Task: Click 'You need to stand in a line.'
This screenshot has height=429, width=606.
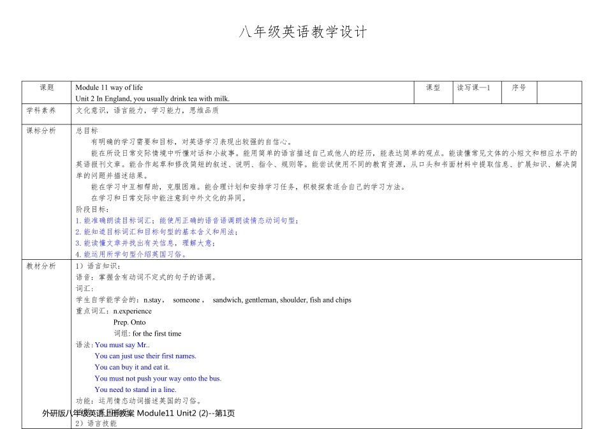Action: pyautogui.click(x=136, y=389)
